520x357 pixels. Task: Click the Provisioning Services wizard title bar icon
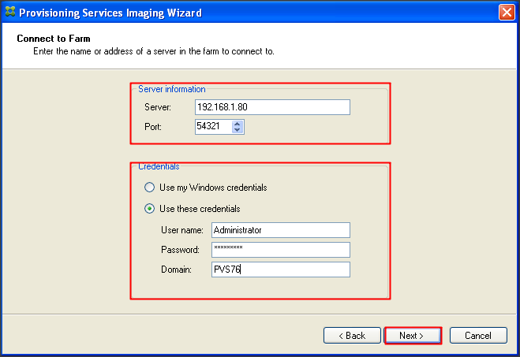9,13
